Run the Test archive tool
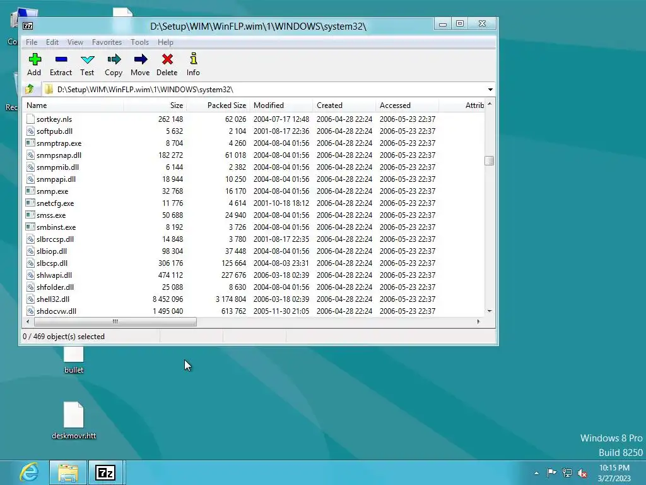Screen dimensions: 646x485 point(87,59)
